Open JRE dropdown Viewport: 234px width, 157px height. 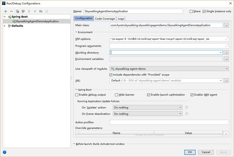coord(220,81)
